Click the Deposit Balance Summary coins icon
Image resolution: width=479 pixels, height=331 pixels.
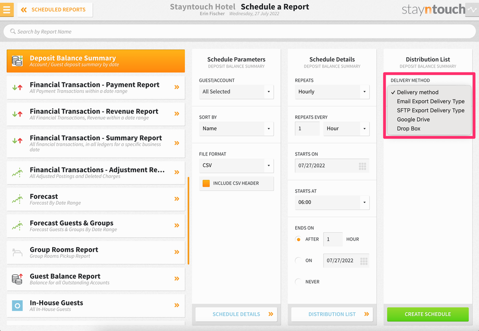coord(17,61)
